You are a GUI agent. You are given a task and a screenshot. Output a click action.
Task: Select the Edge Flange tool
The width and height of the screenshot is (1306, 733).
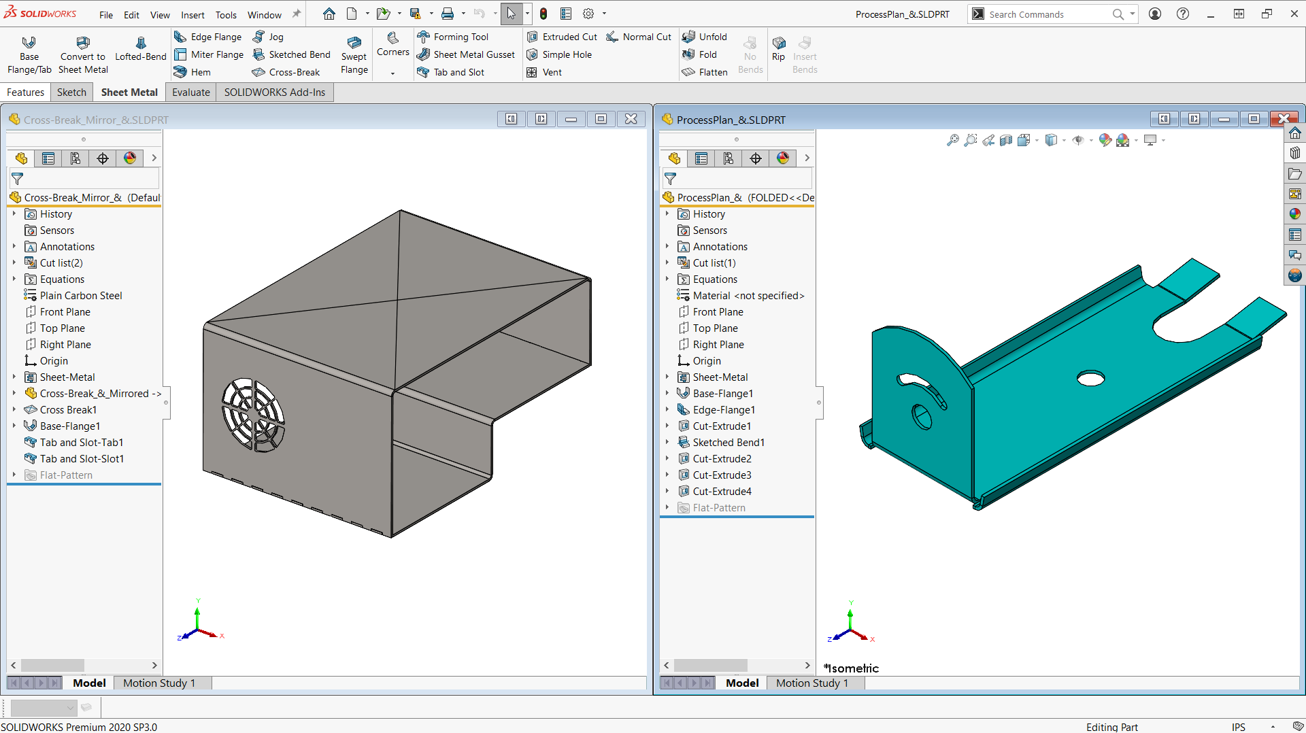coord(208,37)
